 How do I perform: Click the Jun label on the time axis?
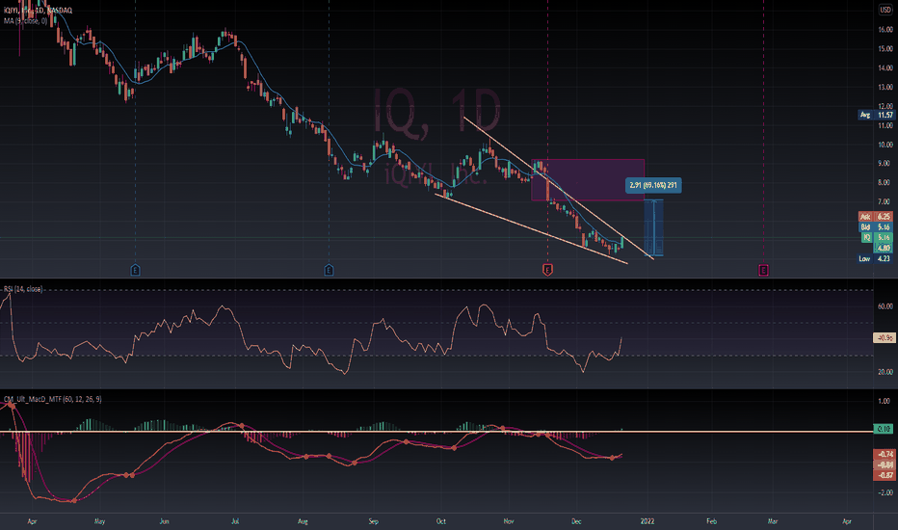[x=165, y=521]
